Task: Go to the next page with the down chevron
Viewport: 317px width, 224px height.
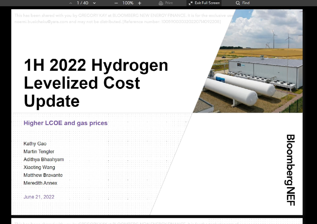Action: 94,3
